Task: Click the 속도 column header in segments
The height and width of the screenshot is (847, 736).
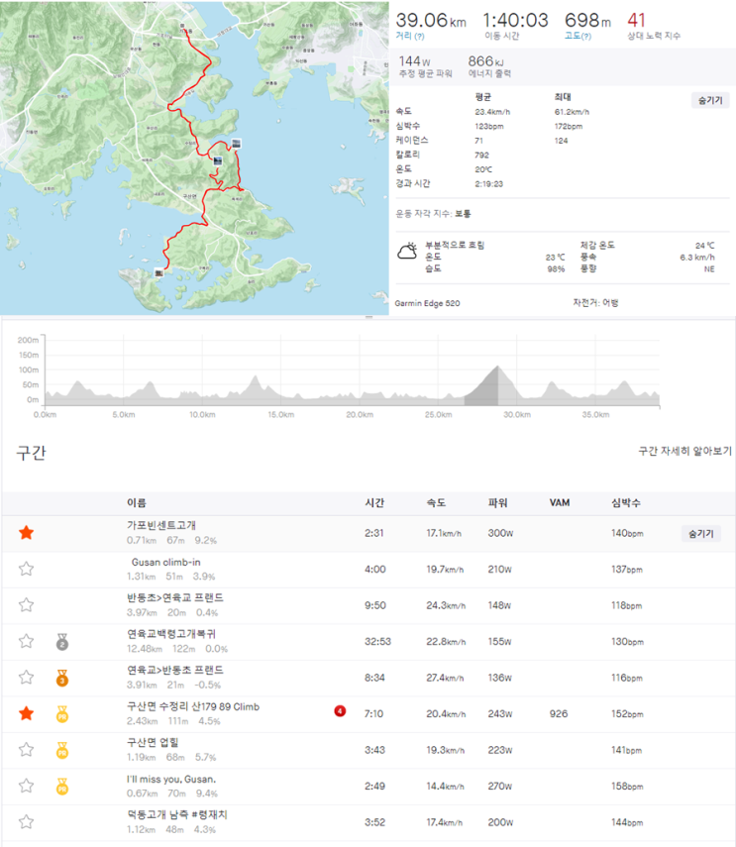Action: [x=436, y=503]
